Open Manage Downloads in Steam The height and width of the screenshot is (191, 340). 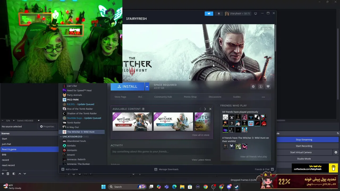166,169
